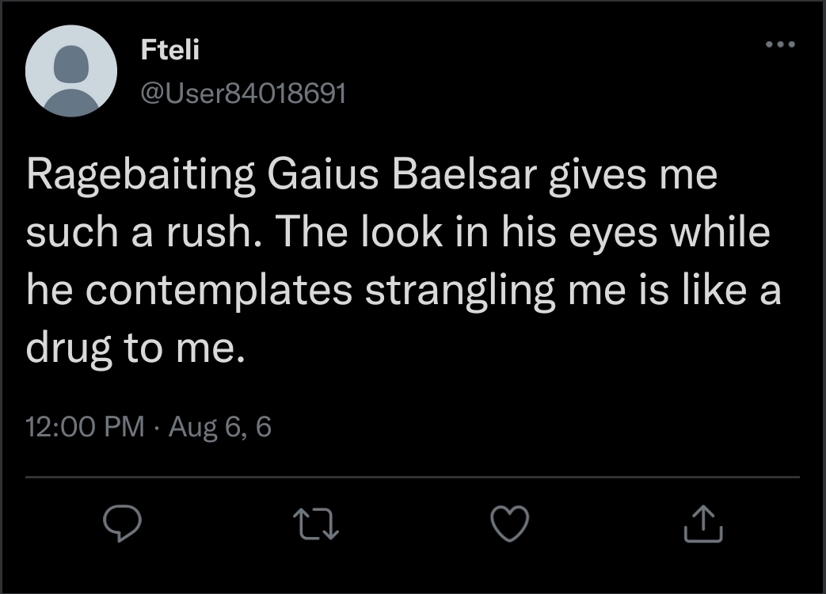The width and height of the screenshot is (826, 594).
Task: Select the Aug 6, 6 date text
Action: point(220,427)
